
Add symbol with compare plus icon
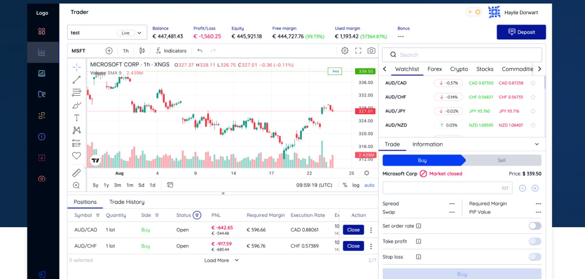tap(109, 50)
